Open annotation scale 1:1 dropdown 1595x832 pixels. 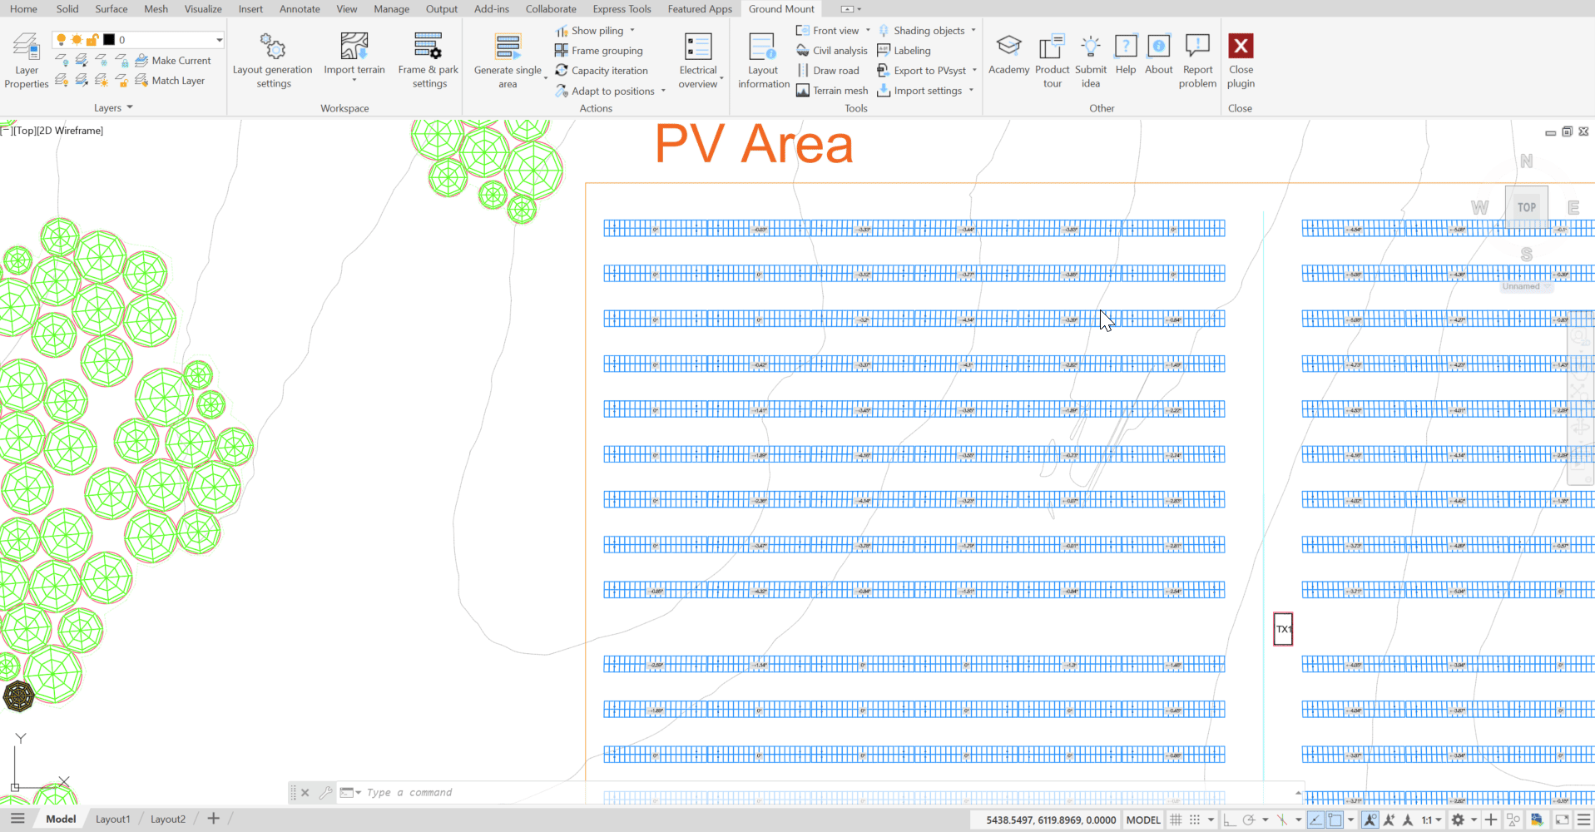[x=1431, y=820]
